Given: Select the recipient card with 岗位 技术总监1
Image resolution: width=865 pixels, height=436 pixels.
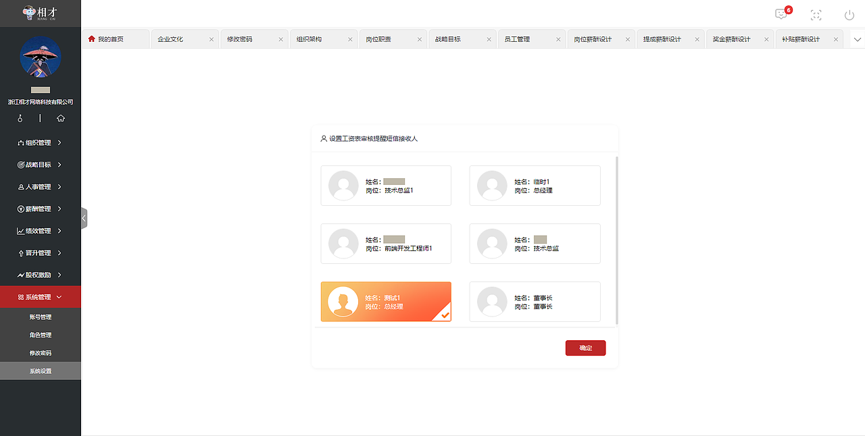Looking at the screenshot, I should point(386,186).
